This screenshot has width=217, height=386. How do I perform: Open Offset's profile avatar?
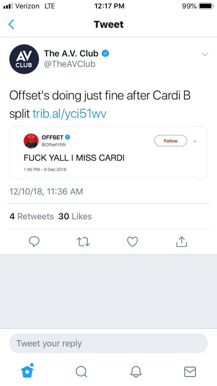coord(31,141)
